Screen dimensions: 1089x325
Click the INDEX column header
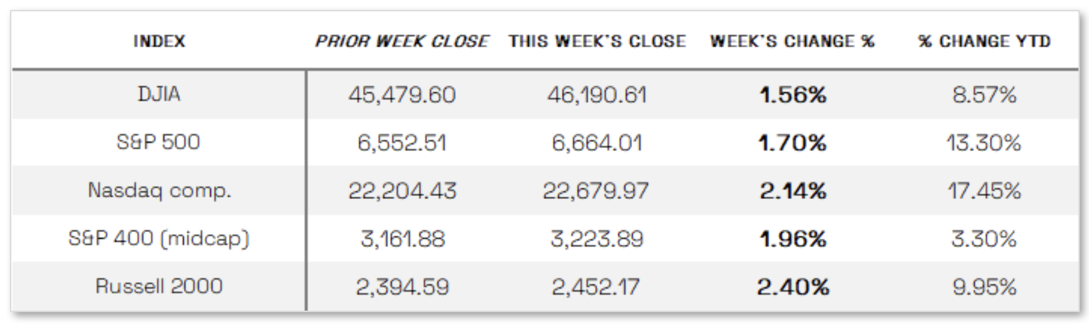[159, 41]
